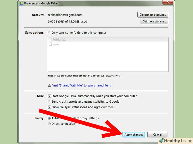
Task: Cancel the preferences dialog
Action: click(x=157, y=135)
